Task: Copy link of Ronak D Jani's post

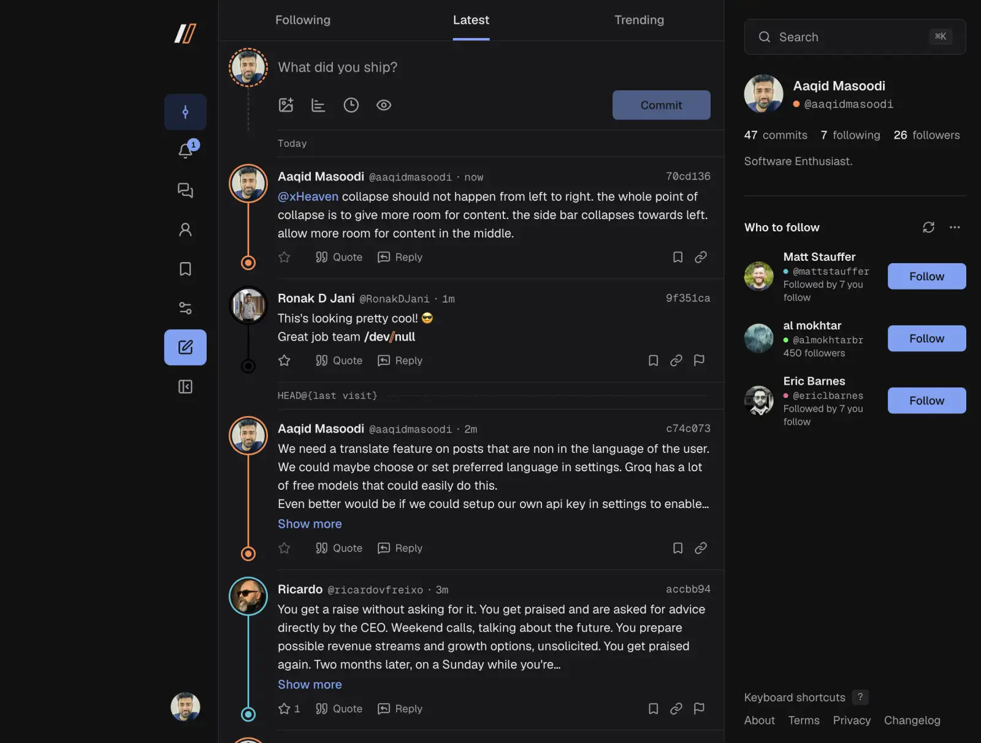Action: click(676, 360)
